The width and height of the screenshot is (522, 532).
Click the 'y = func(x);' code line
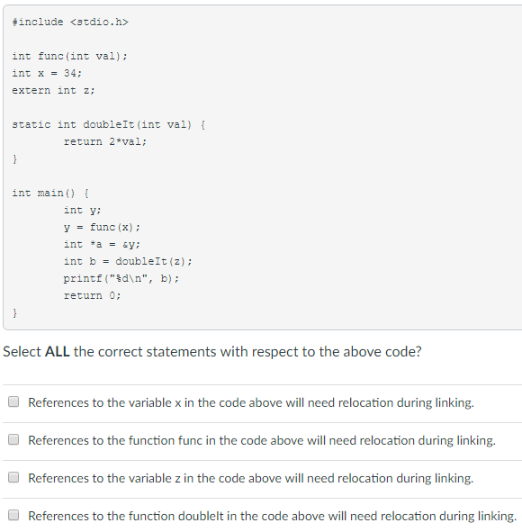(x=102, y=228)
